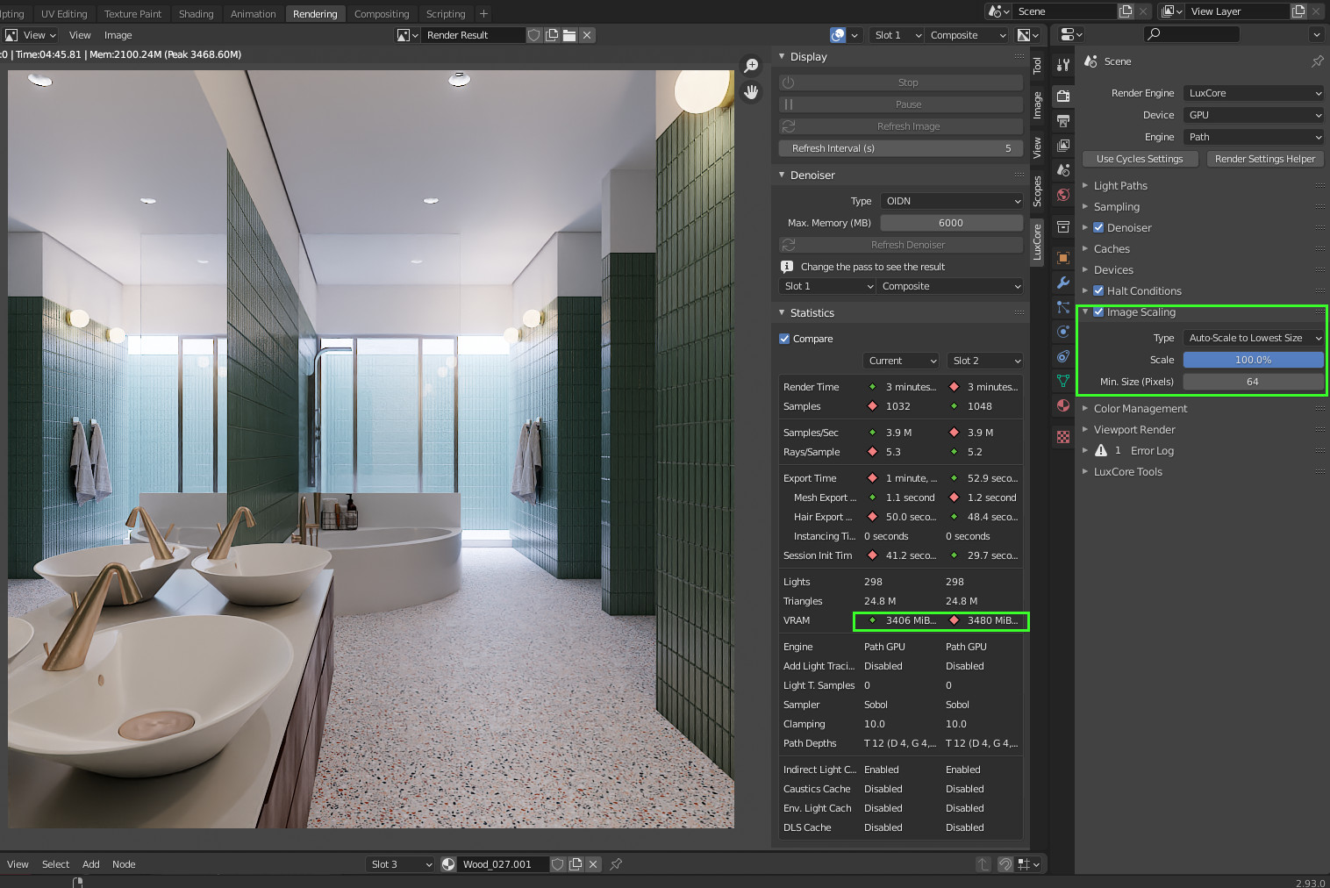Click the Render Settings Helper button

[x=1264, y=159]
